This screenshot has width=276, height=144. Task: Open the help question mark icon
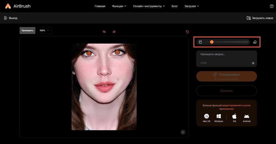(x=272, y=6)
